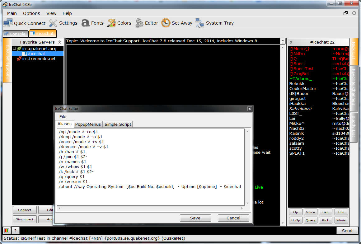Click the Info nick button

click(341, 212)
